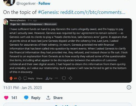This screenshot has width=136, height=106.
Task: Click the tweet author profile picture
Action: [x=9, y=2]
